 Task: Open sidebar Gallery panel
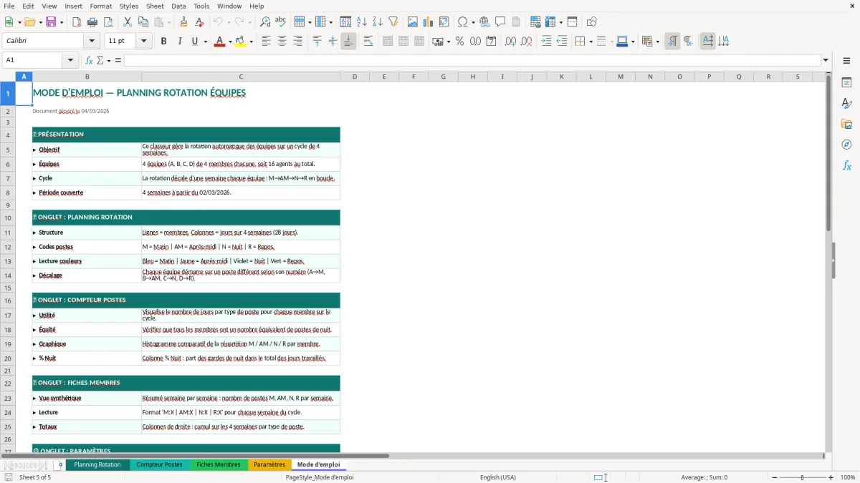pyautogui.click(x=846, y=125)
